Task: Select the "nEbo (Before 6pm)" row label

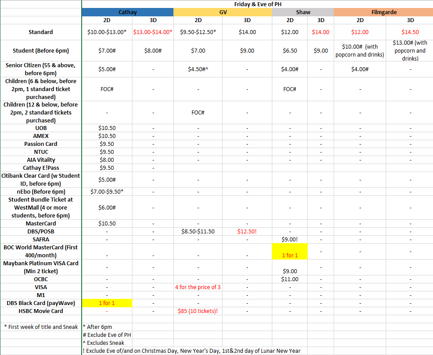Action: (41, 192)
